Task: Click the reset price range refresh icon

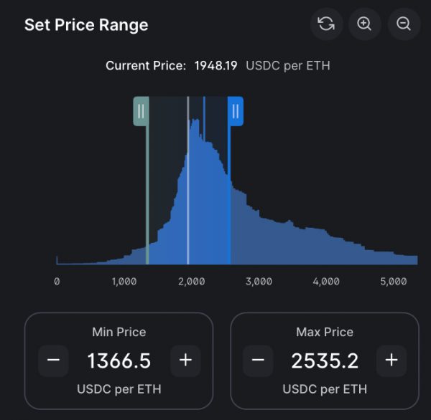Action: pyautogui.click(x=326, y=24)
